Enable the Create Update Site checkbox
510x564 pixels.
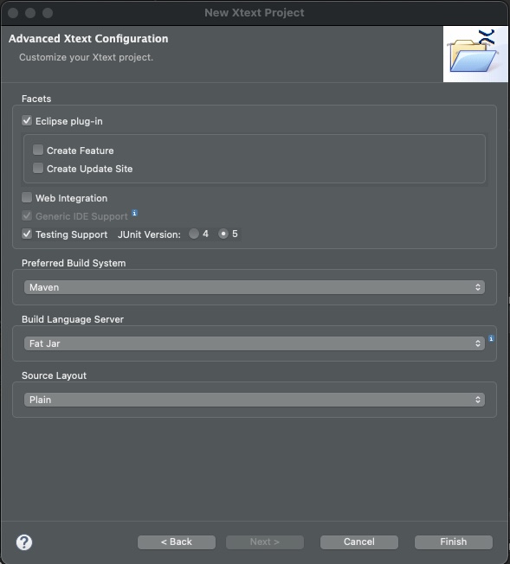click(38, 168)
